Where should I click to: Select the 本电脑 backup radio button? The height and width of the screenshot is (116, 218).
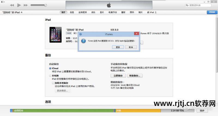50,76
